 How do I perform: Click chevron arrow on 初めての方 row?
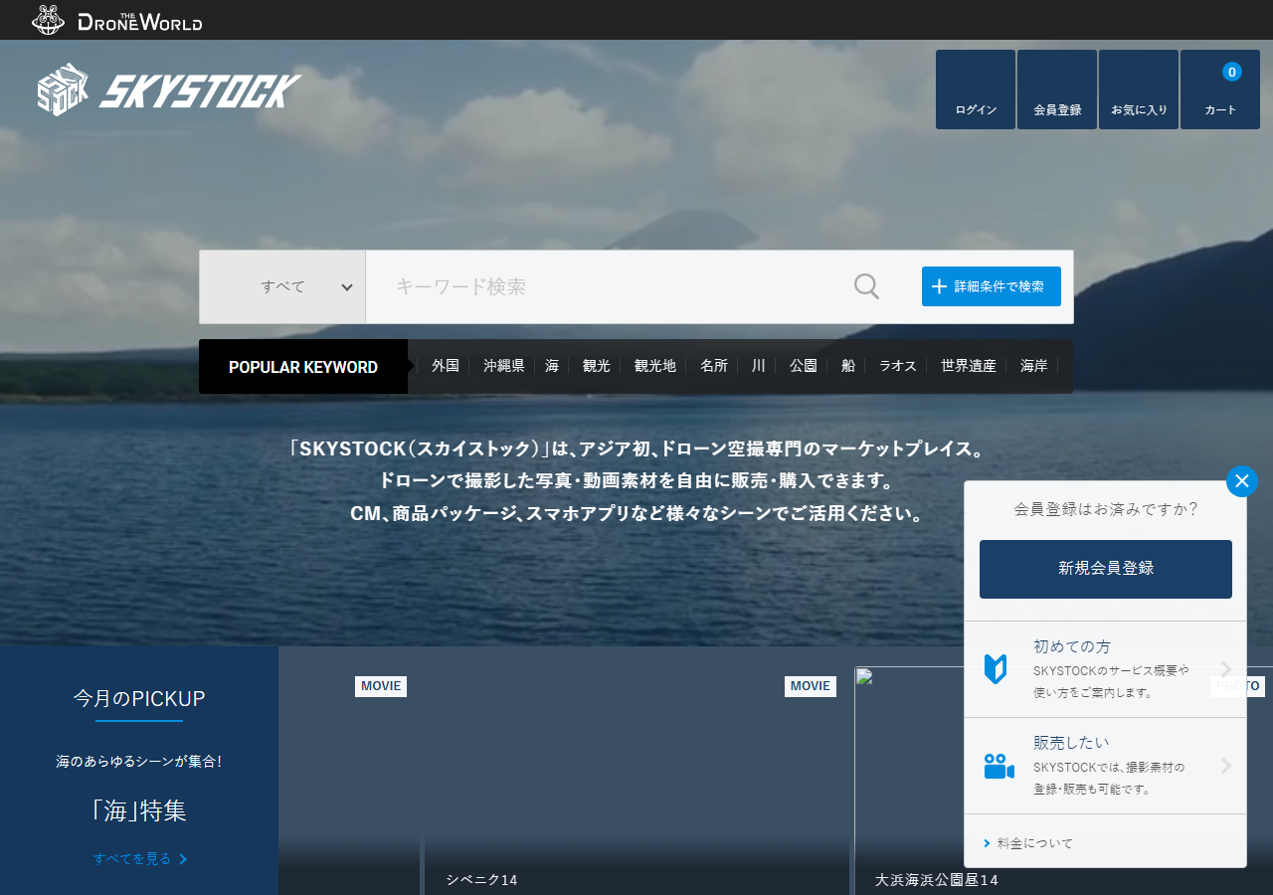click(x=1226, y=668)
